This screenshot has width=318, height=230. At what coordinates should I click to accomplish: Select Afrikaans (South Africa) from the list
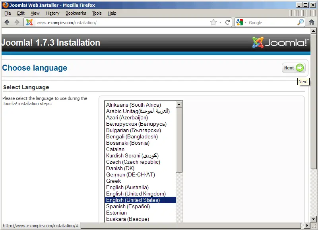tap(140, 105)
